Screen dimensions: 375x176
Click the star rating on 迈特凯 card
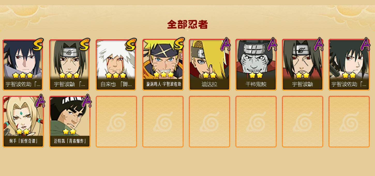pos(69,131)
